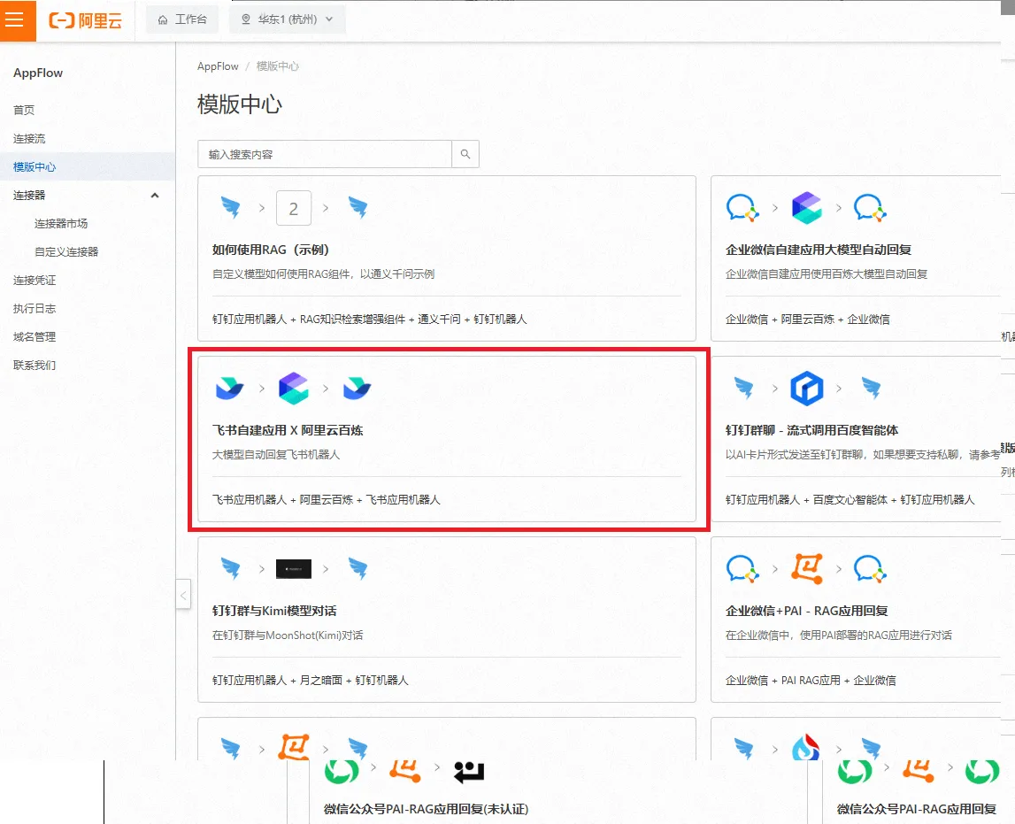Select 模版中心 in sidebar
The width and height of the screenshot is (1015, 824).
(x=87, y=167)
